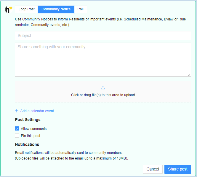Click the 'Use Community Notices to inform Residents' description
The image size is (197, 177).
click(100, 22)
